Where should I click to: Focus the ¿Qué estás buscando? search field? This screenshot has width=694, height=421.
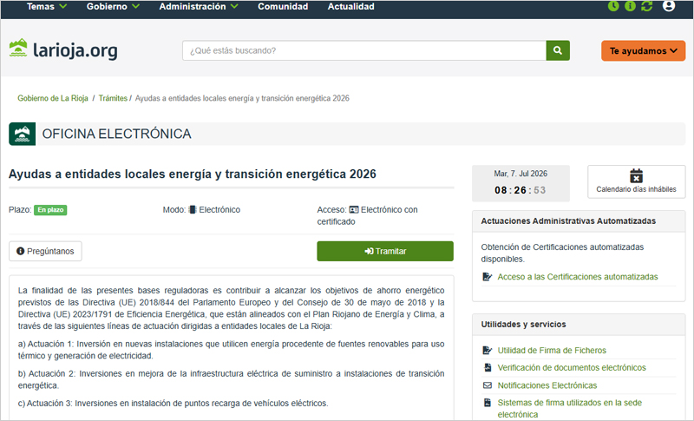364,50
